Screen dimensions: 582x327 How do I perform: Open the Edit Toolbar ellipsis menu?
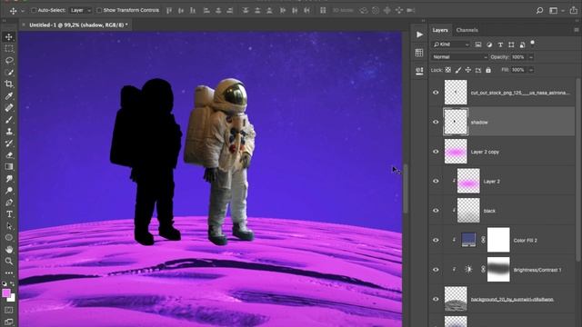click(9, 273)
